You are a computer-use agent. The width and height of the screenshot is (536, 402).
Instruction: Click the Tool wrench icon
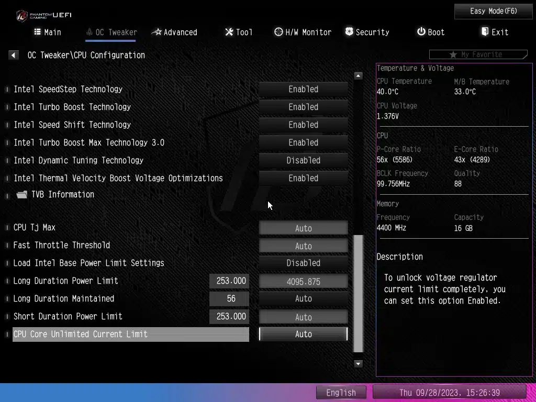(x=229, y=32)
